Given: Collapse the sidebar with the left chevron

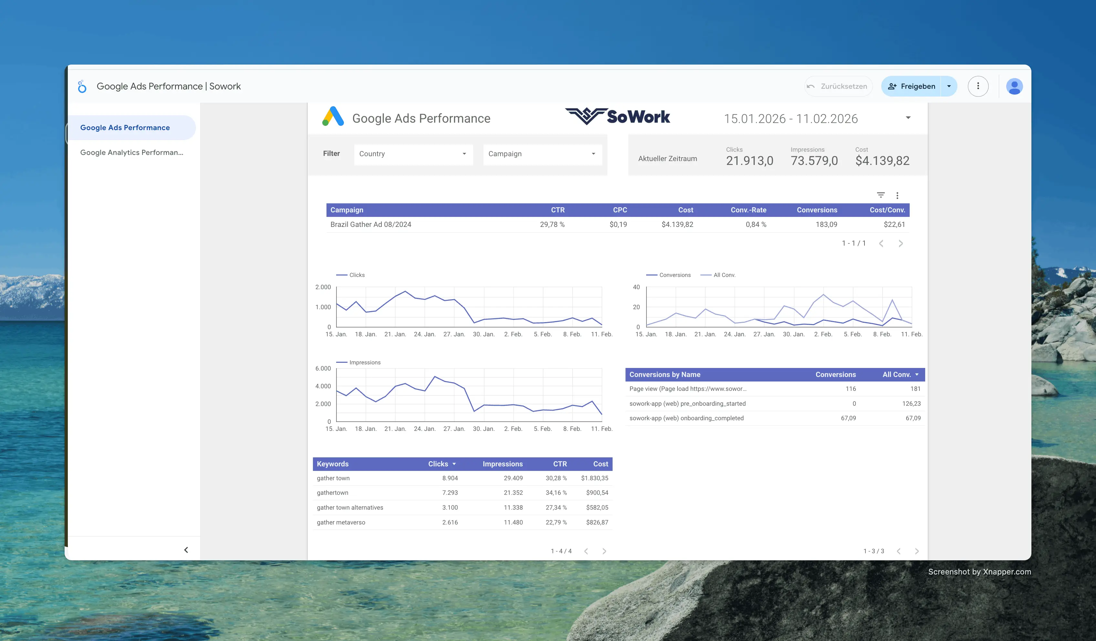Looking at the screenshot, I should (186, 550).
